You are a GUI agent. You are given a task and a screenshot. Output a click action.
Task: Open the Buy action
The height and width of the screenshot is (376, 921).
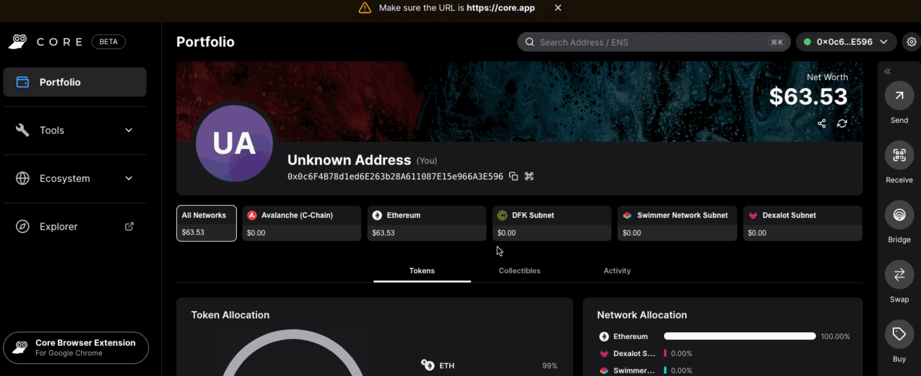click(x=899, y=334)
